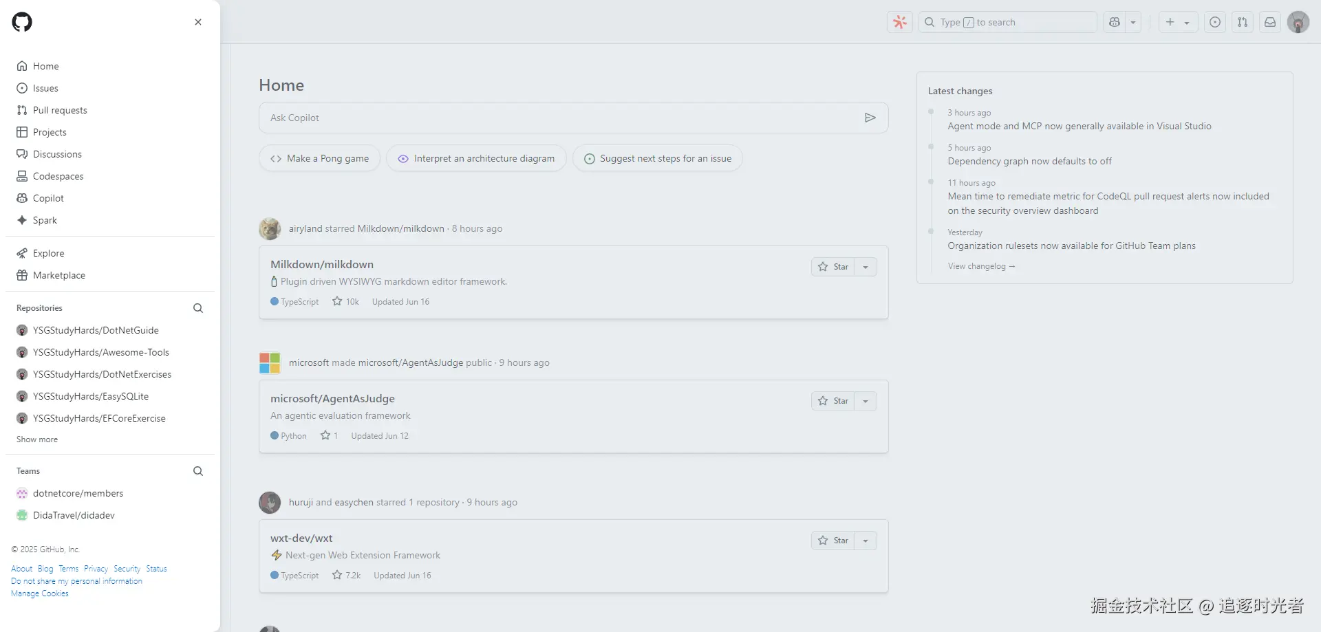This screenshot has height=632, width=1321.
Task: Open YSGStudyHards/EasySQLite repository
Action: 91,396
